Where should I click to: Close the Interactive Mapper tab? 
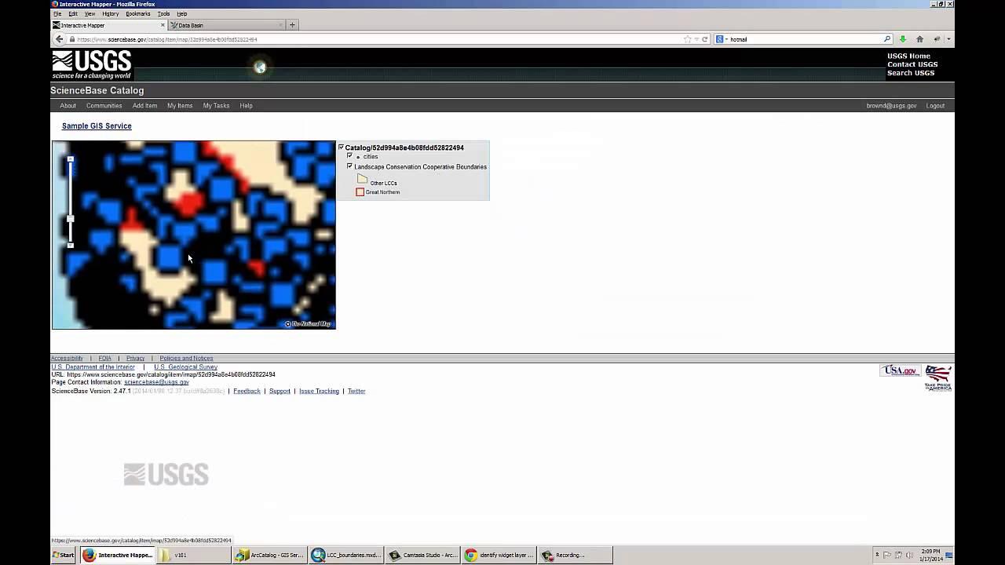(163, 25)
